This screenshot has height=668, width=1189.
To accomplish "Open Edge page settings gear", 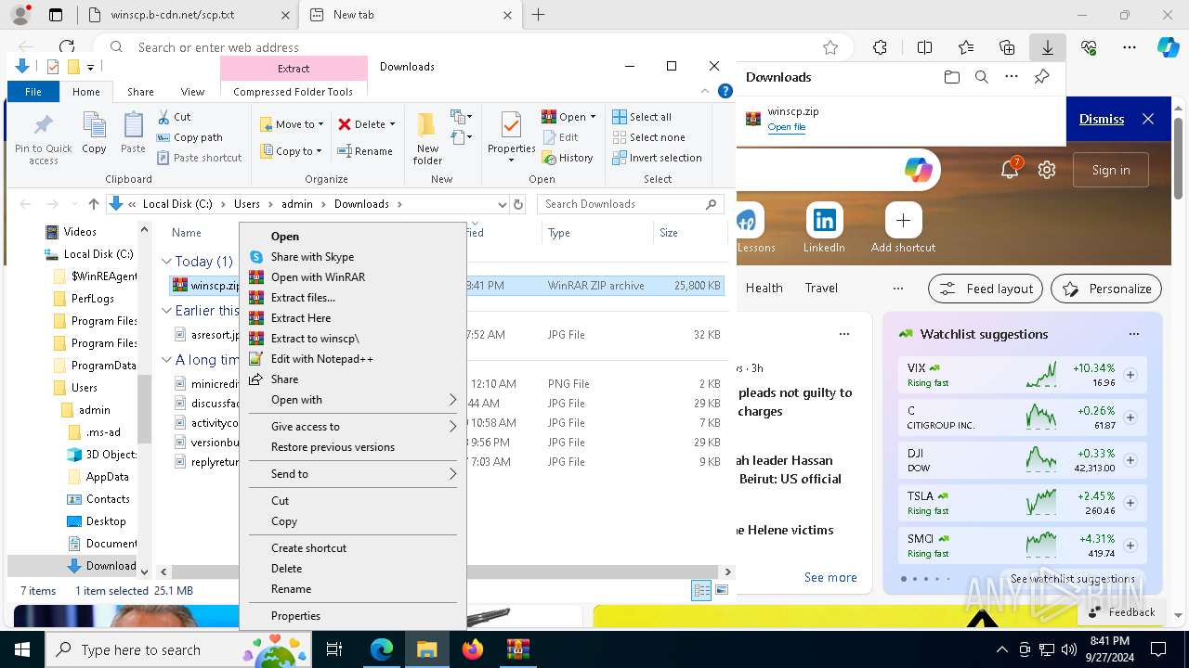I will [x=1047, y=170].
